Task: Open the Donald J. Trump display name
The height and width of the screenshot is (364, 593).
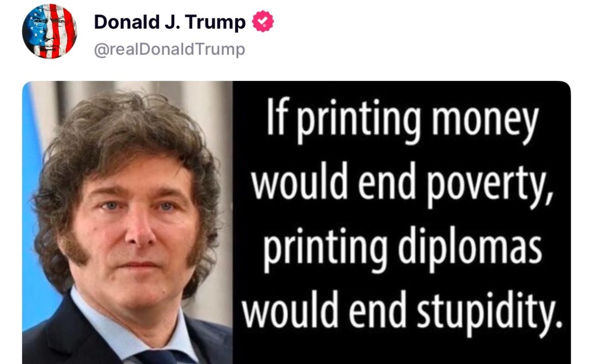Action: 170,22
